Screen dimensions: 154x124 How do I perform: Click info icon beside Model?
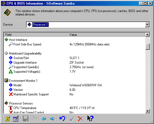pyautogui.click(x=11, y=85)
